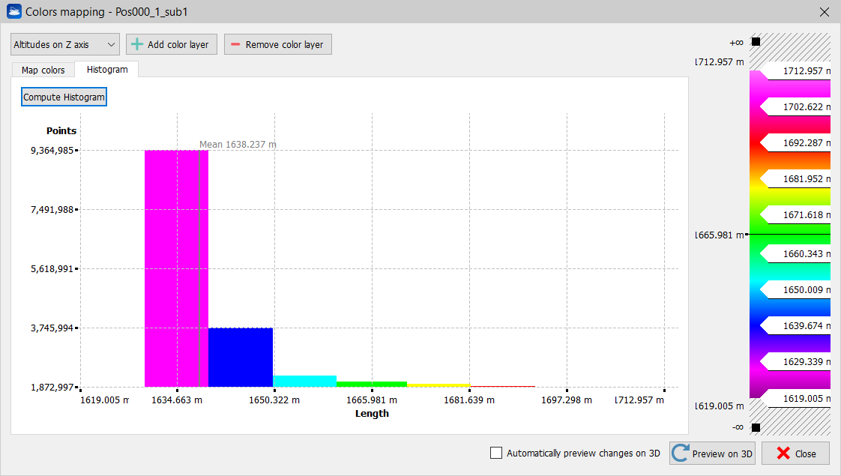Switch to the Map colors tab
The image size is (841, 476).
pos(43,70)
